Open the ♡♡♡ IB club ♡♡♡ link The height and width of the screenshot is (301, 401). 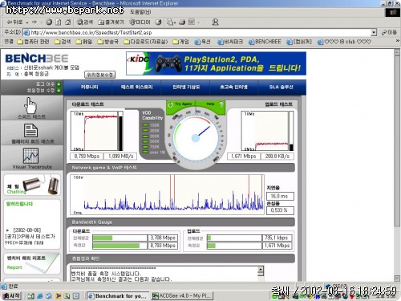pyautogui.click(x=344, y=42)
